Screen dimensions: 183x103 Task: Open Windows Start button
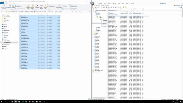pyautogui.click(x=2, y=102)
